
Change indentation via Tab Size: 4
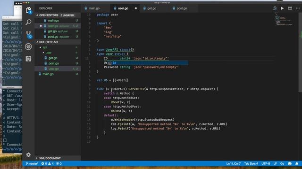251,163
